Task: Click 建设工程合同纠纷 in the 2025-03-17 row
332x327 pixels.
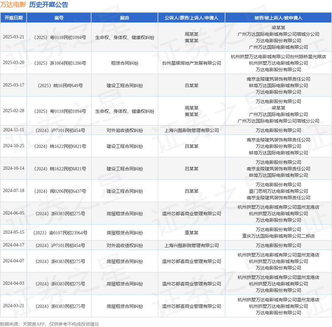Action: (x=124, y=85)
